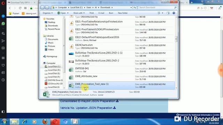Viewport: 223px width, 125px height.
Task: Select EB24Charts.xlsm file
Action: click(122, 47)
